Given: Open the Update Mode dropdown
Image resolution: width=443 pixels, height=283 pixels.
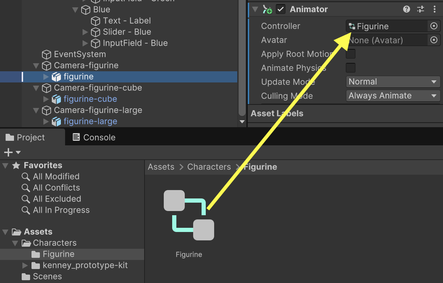Looking at the screenshot, I should tap(392, 82).
